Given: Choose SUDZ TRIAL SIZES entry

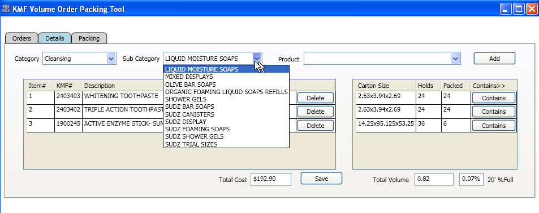Looking at the screenshot, I should tap(226, 144).
